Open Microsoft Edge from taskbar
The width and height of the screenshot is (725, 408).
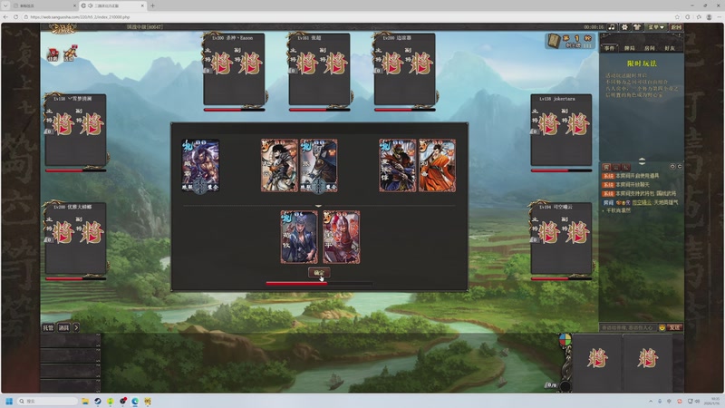point(135,401)
